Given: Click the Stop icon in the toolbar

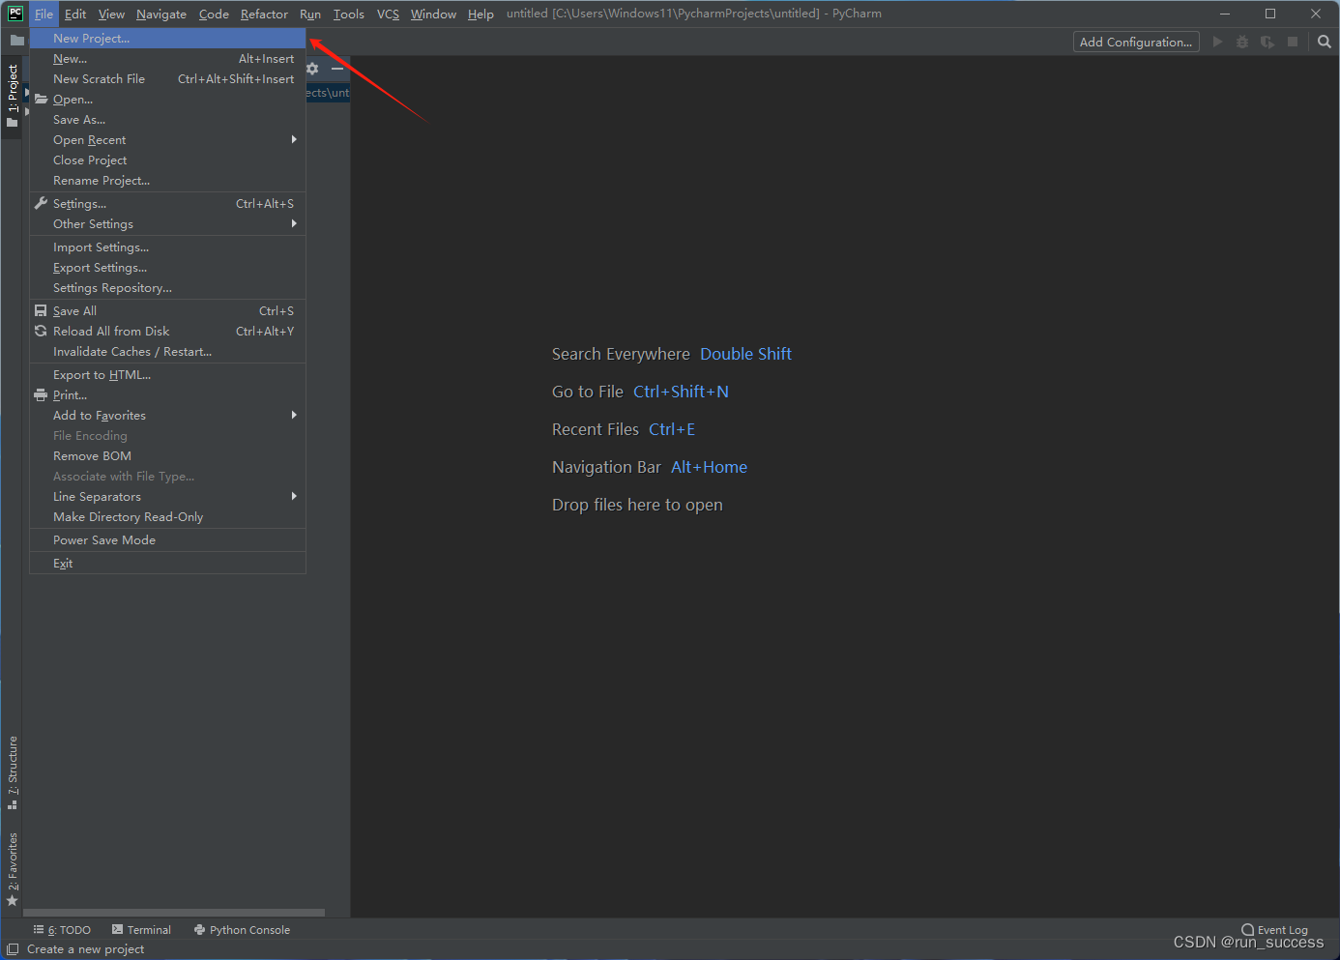Looking at the screenshot, I should 1293,42.
